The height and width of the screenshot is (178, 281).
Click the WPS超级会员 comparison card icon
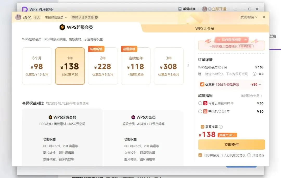coord(50,117)
